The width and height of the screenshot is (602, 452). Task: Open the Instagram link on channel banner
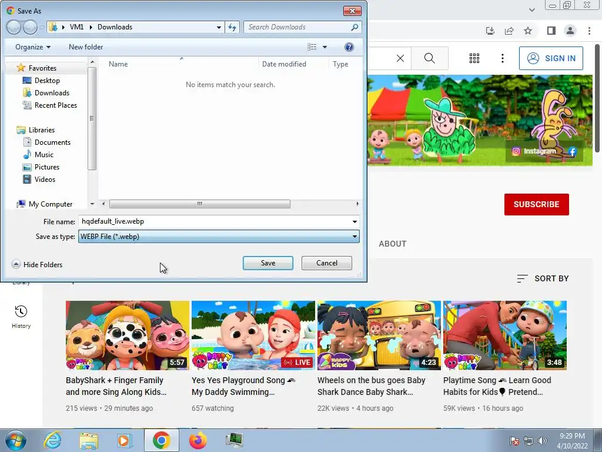pyautogui.click(x=534, y=151)
